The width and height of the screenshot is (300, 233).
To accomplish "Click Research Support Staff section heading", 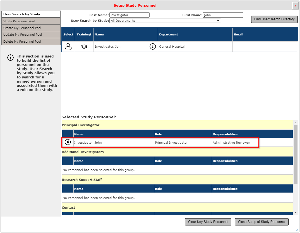I will click(x=82, y=180).
